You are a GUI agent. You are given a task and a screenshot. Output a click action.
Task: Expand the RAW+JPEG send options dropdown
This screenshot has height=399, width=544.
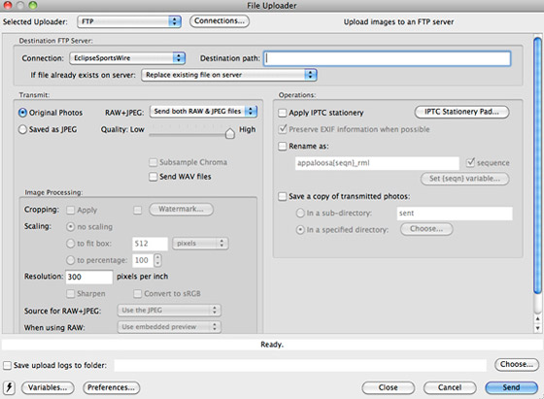tap(203, 112)
